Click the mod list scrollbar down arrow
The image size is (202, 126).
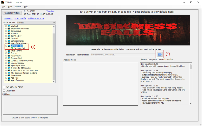coord(54,81)
